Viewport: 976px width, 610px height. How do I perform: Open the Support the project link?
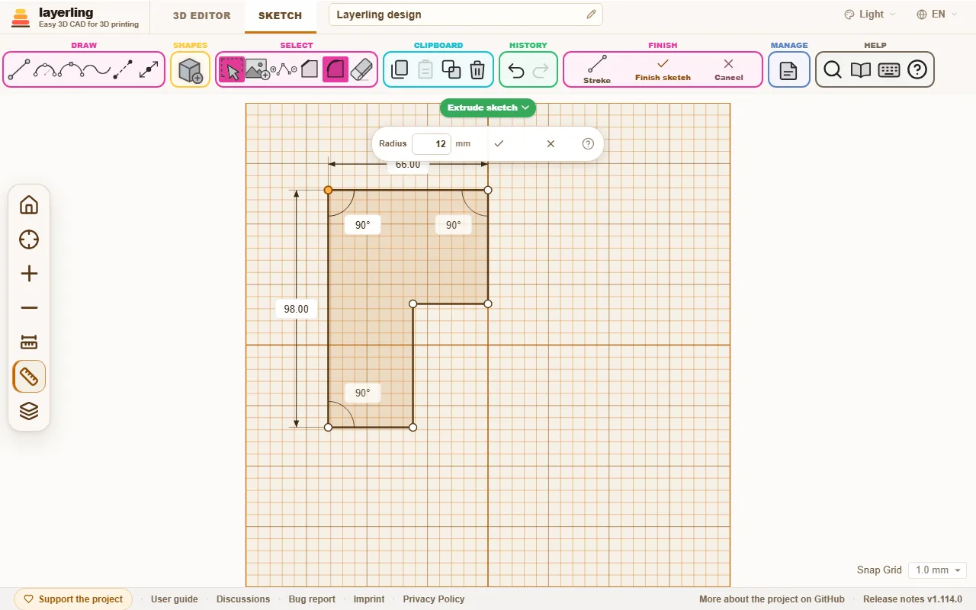[73, 599]
